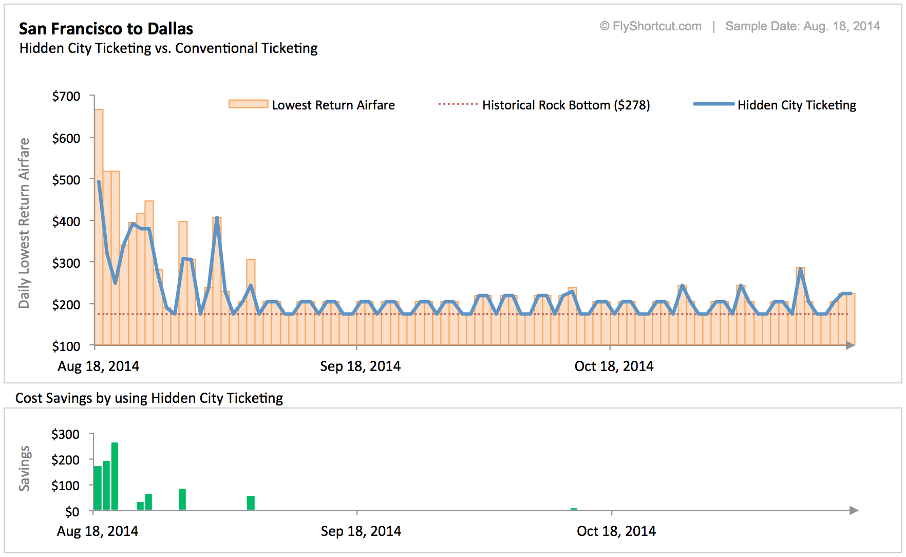Click the 'Cost Savings by using Hidden City Ticketing' heading
The width and height of the screenshot is (906, 557).
[149, 398]
